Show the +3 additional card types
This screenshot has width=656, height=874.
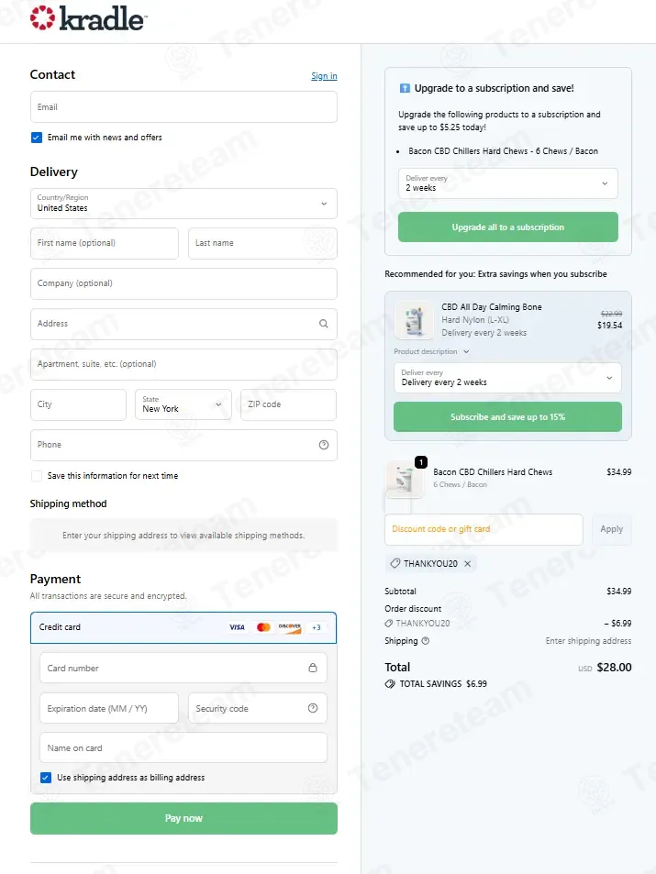pyautogui.click(x=317, y=627)
